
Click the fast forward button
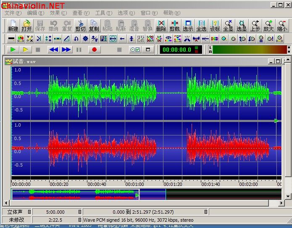[66, 50]
